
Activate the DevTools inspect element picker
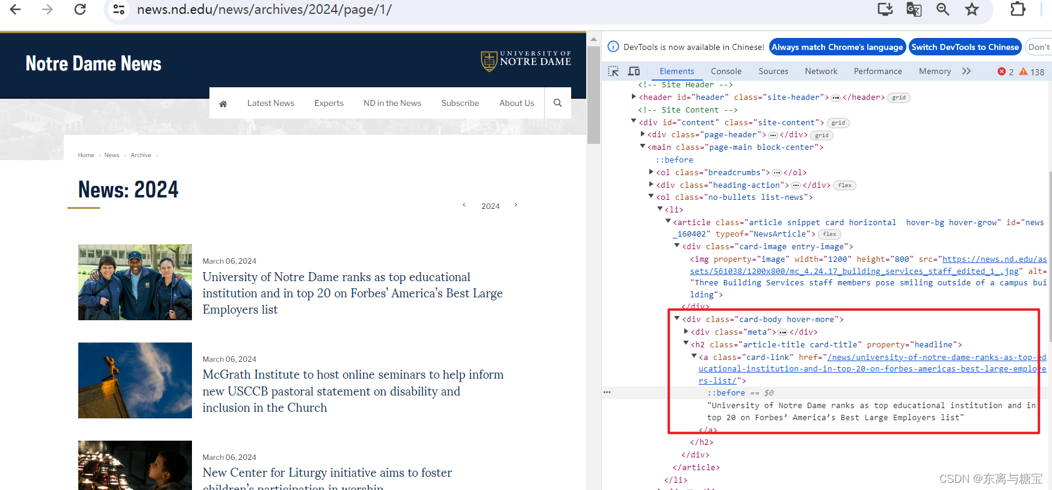[x=613, y=71]
